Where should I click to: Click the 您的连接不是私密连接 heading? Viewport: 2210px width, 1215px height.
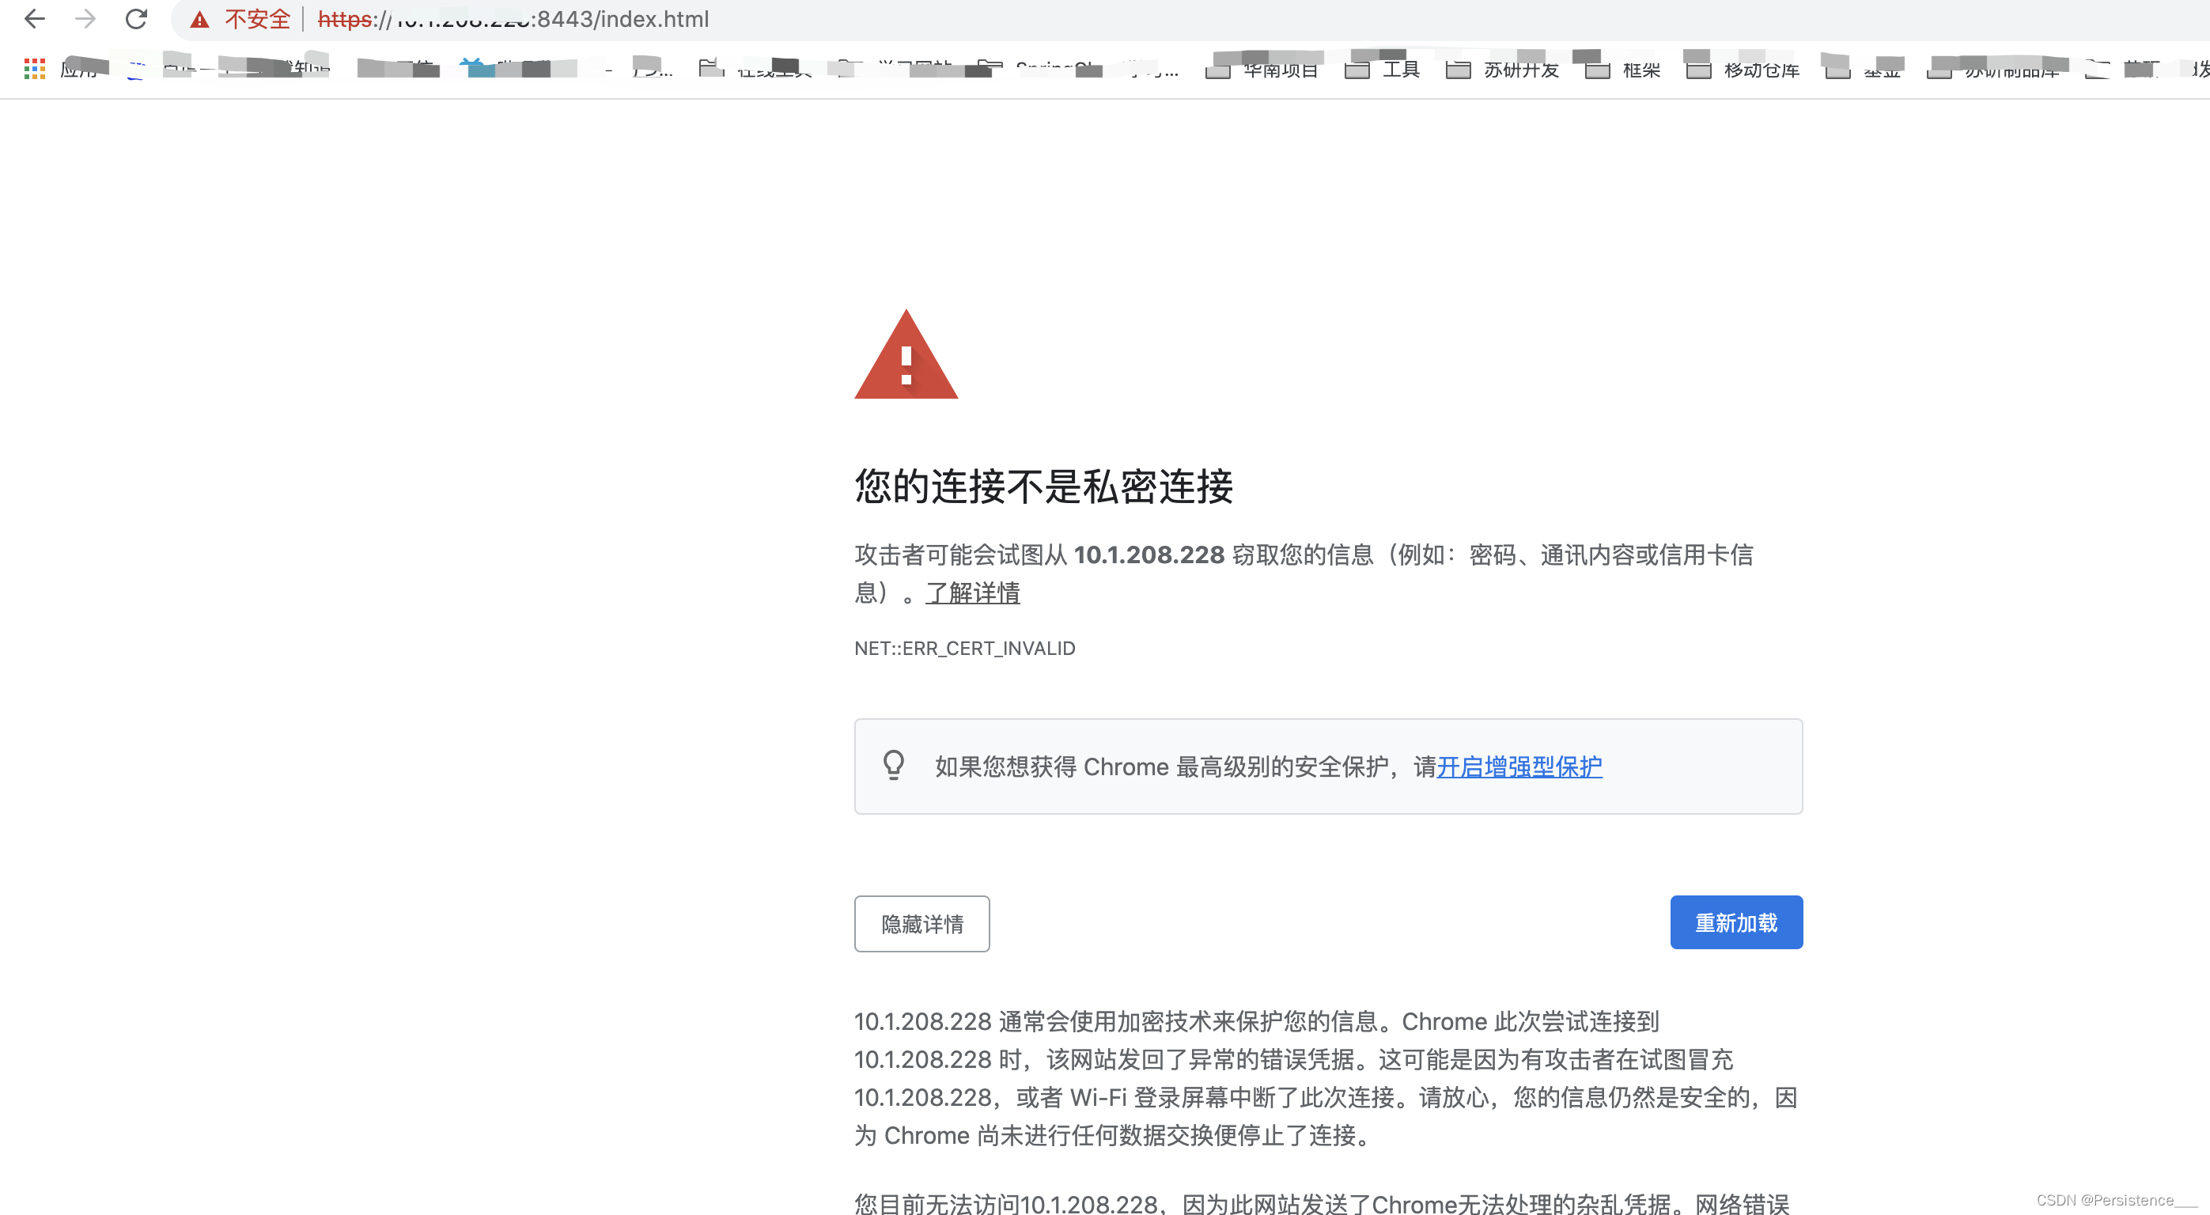pos(1043,487)
